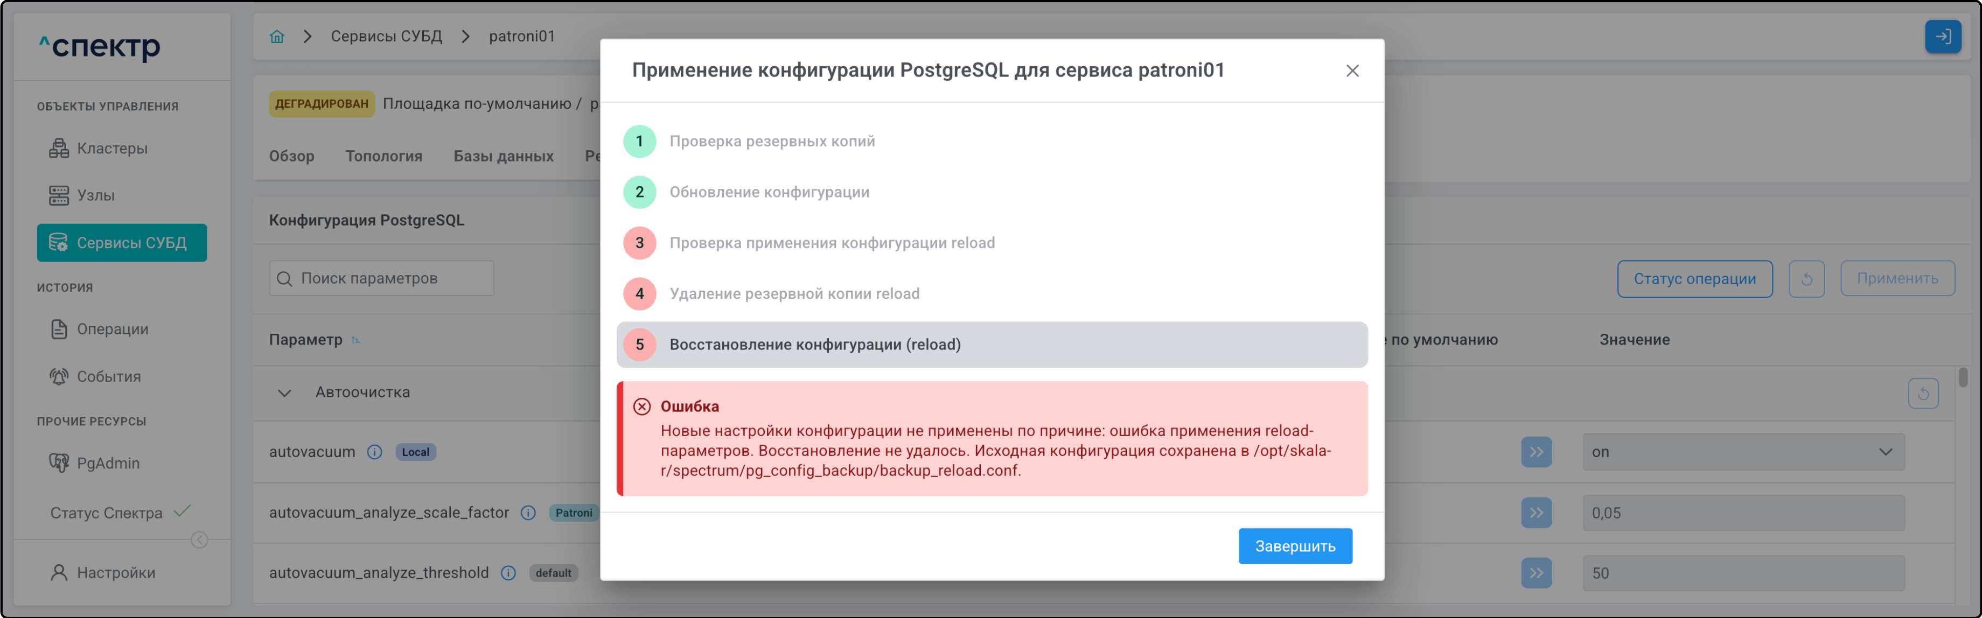Close the configuration apply dialog
This screenshot has width=1982, height=618.
[x=1352, y=71]
